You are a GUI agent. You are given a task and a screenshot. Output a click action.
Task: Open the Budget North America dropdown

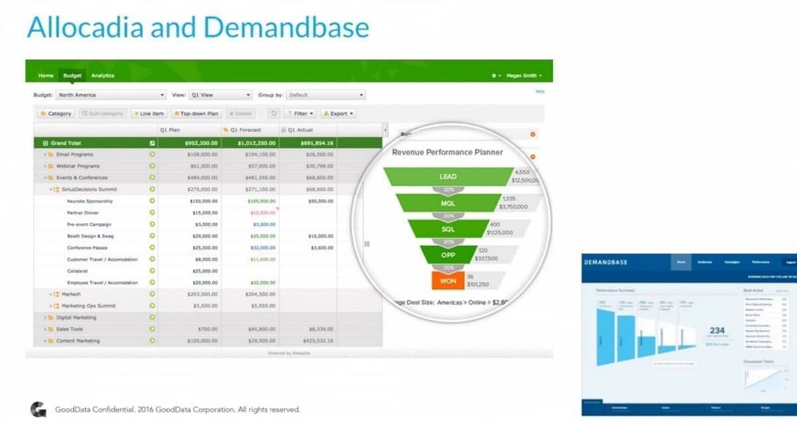point(111,95)
